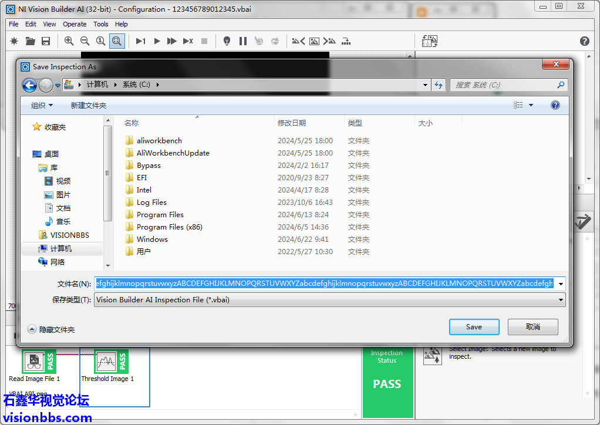Expand the 组织 dropdown menu
The image size is (600, 425).
(42, 105)
